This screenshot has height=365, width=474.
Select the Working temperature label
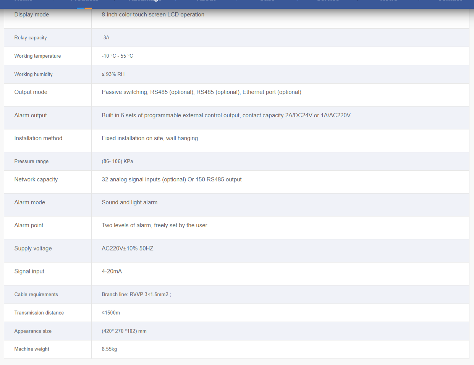[x=37, y=56]
